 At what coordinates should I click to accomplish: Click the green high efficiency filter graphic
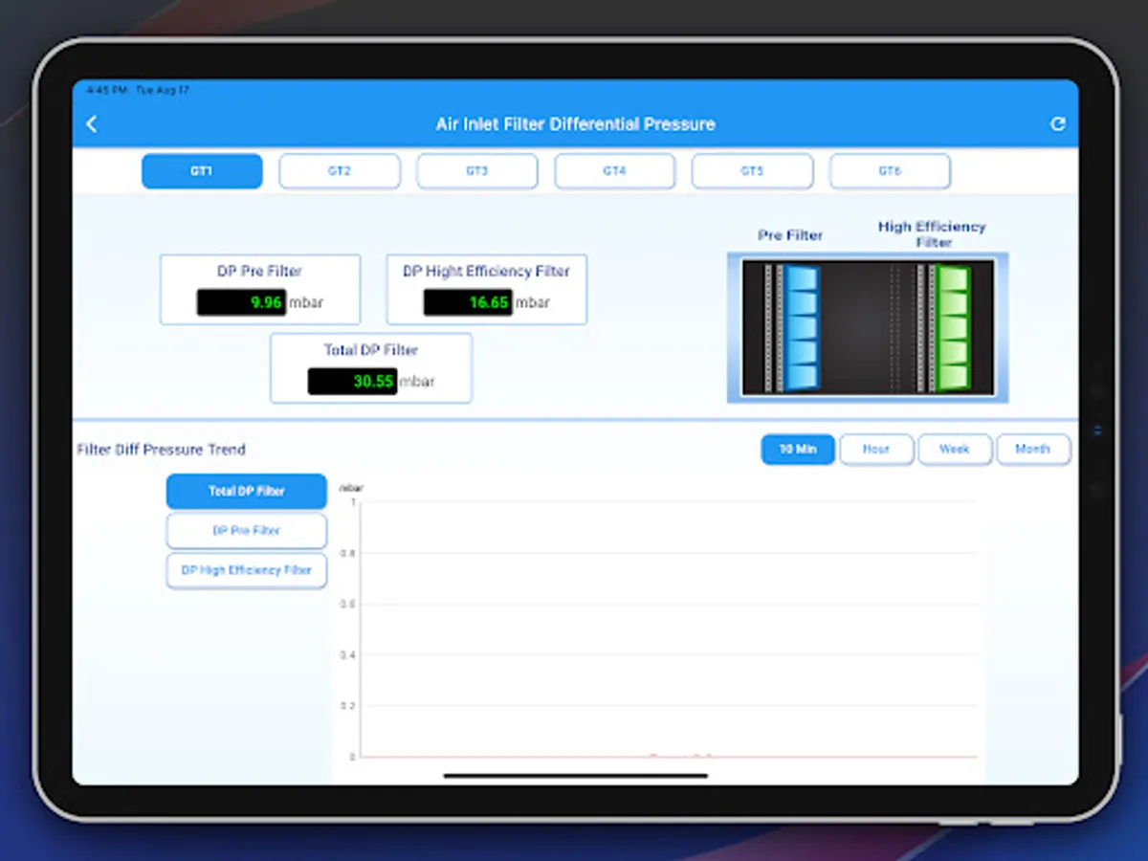point(953,327)
